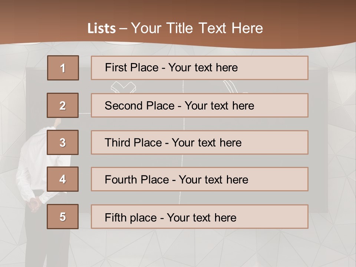Click the chalk line between Third and Fourth
This screenshot has height=267, width=356.
tap(181, 161)
